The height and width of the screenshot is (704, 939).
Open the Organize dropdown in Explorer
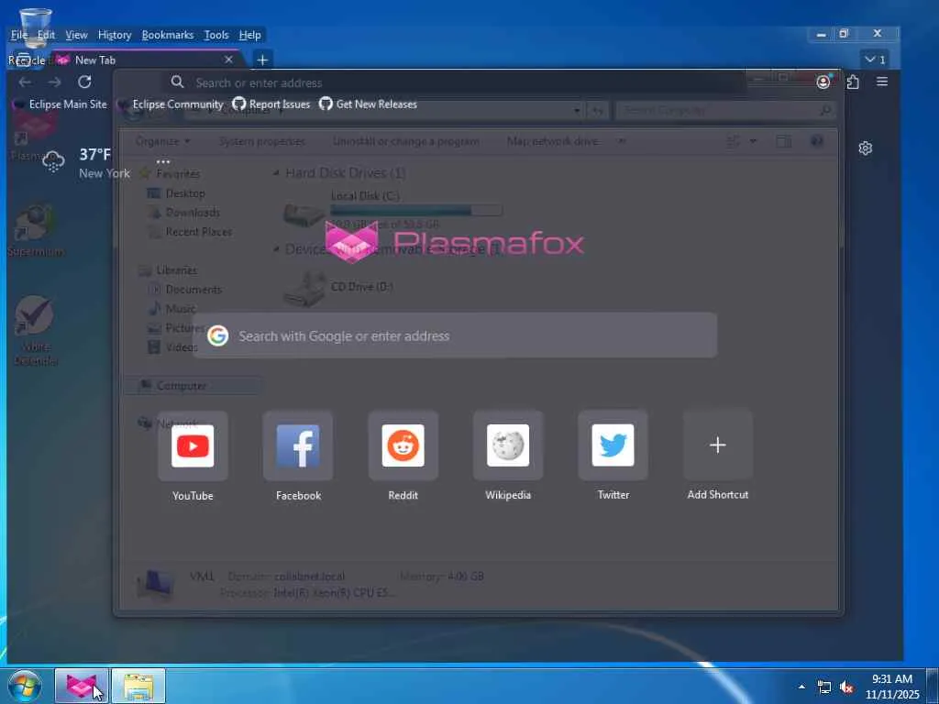pos(162,141)
